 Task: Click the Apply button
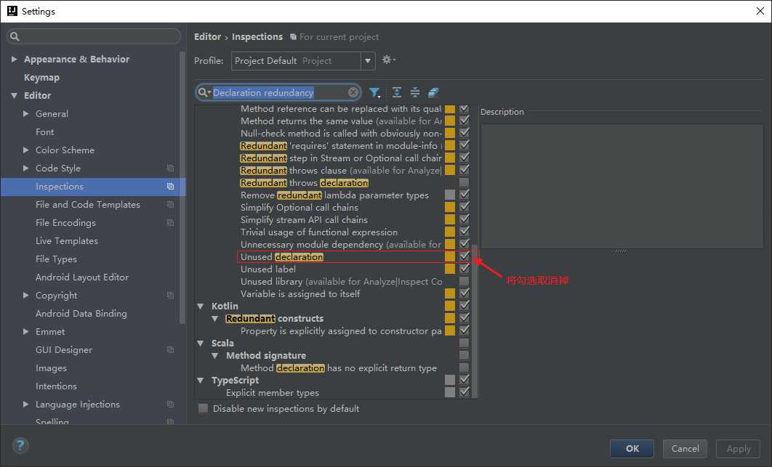coord(738,448)
